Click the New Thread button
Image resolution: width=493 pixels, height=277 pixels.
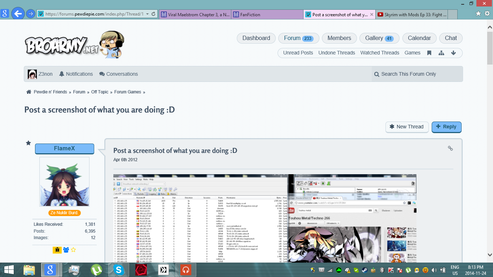pos(406,127)
